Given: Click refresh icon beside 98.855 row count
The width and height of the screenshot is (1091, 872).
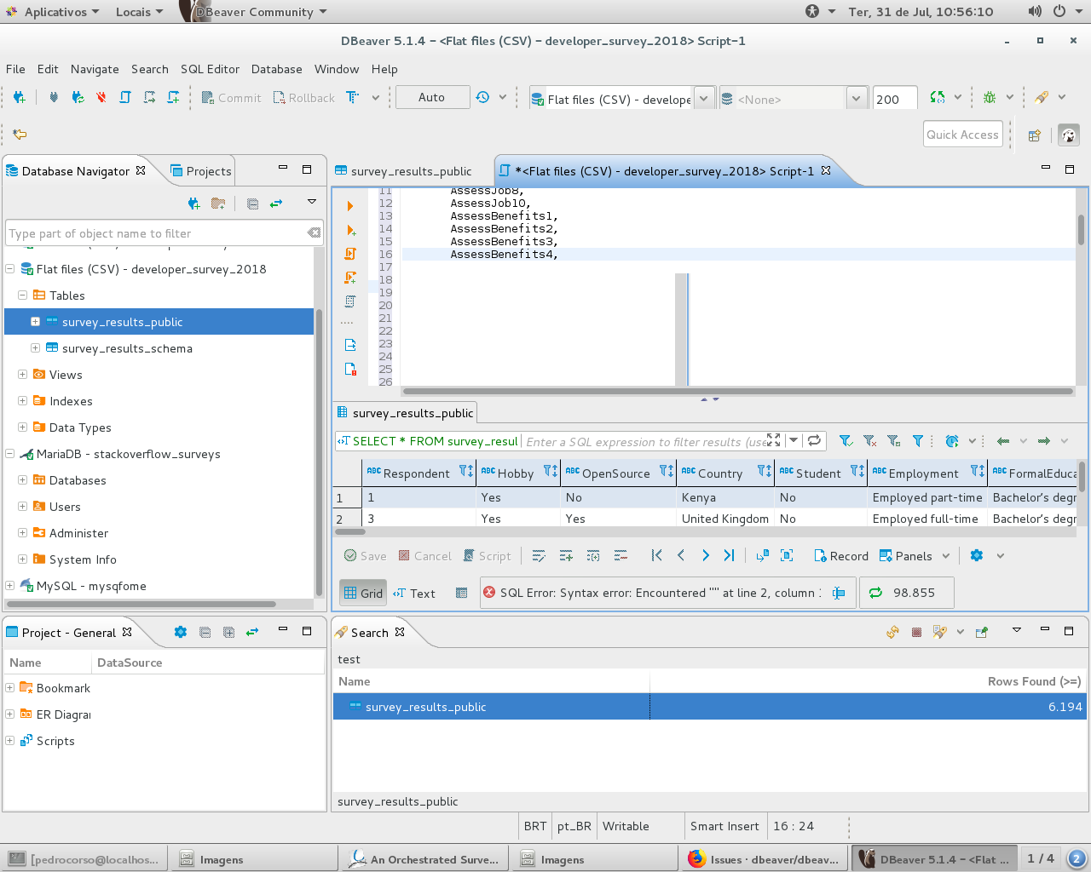Looking at the screenshot, I should point(875,593).
